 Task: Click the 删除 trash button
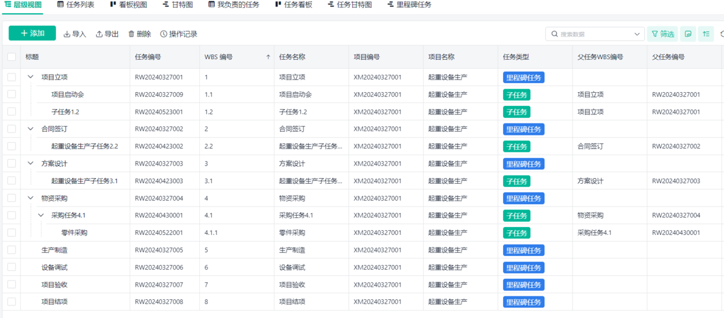point(139,34)
